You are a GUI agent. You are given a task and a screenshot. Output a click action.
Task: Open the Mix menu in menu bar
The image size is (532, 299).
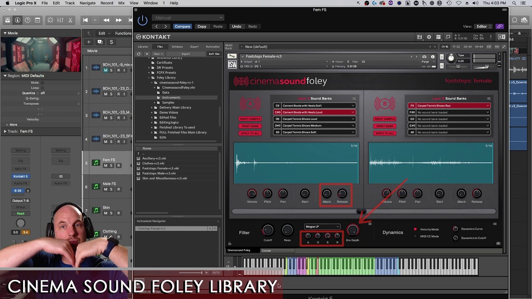[x=121, y=3]
